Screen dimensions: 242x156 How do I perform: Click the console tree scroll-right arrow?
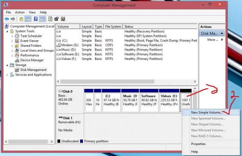[x=52, y=142]
